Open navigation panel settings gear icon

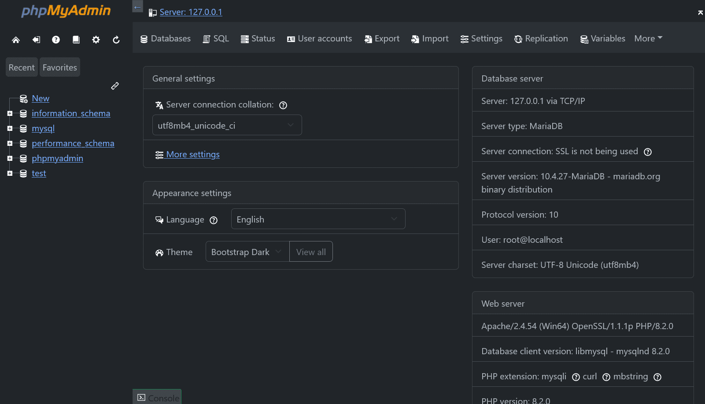[x=96, y=40]
